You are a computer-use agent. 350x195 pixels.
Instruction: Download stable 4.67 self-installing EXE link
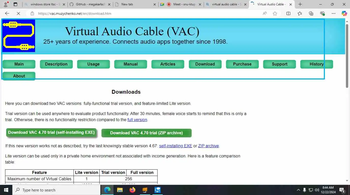pos(176,146)
